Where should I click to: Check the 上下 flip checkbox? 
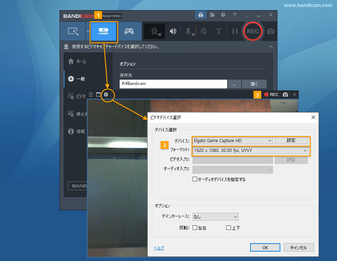tap(229, 227)
